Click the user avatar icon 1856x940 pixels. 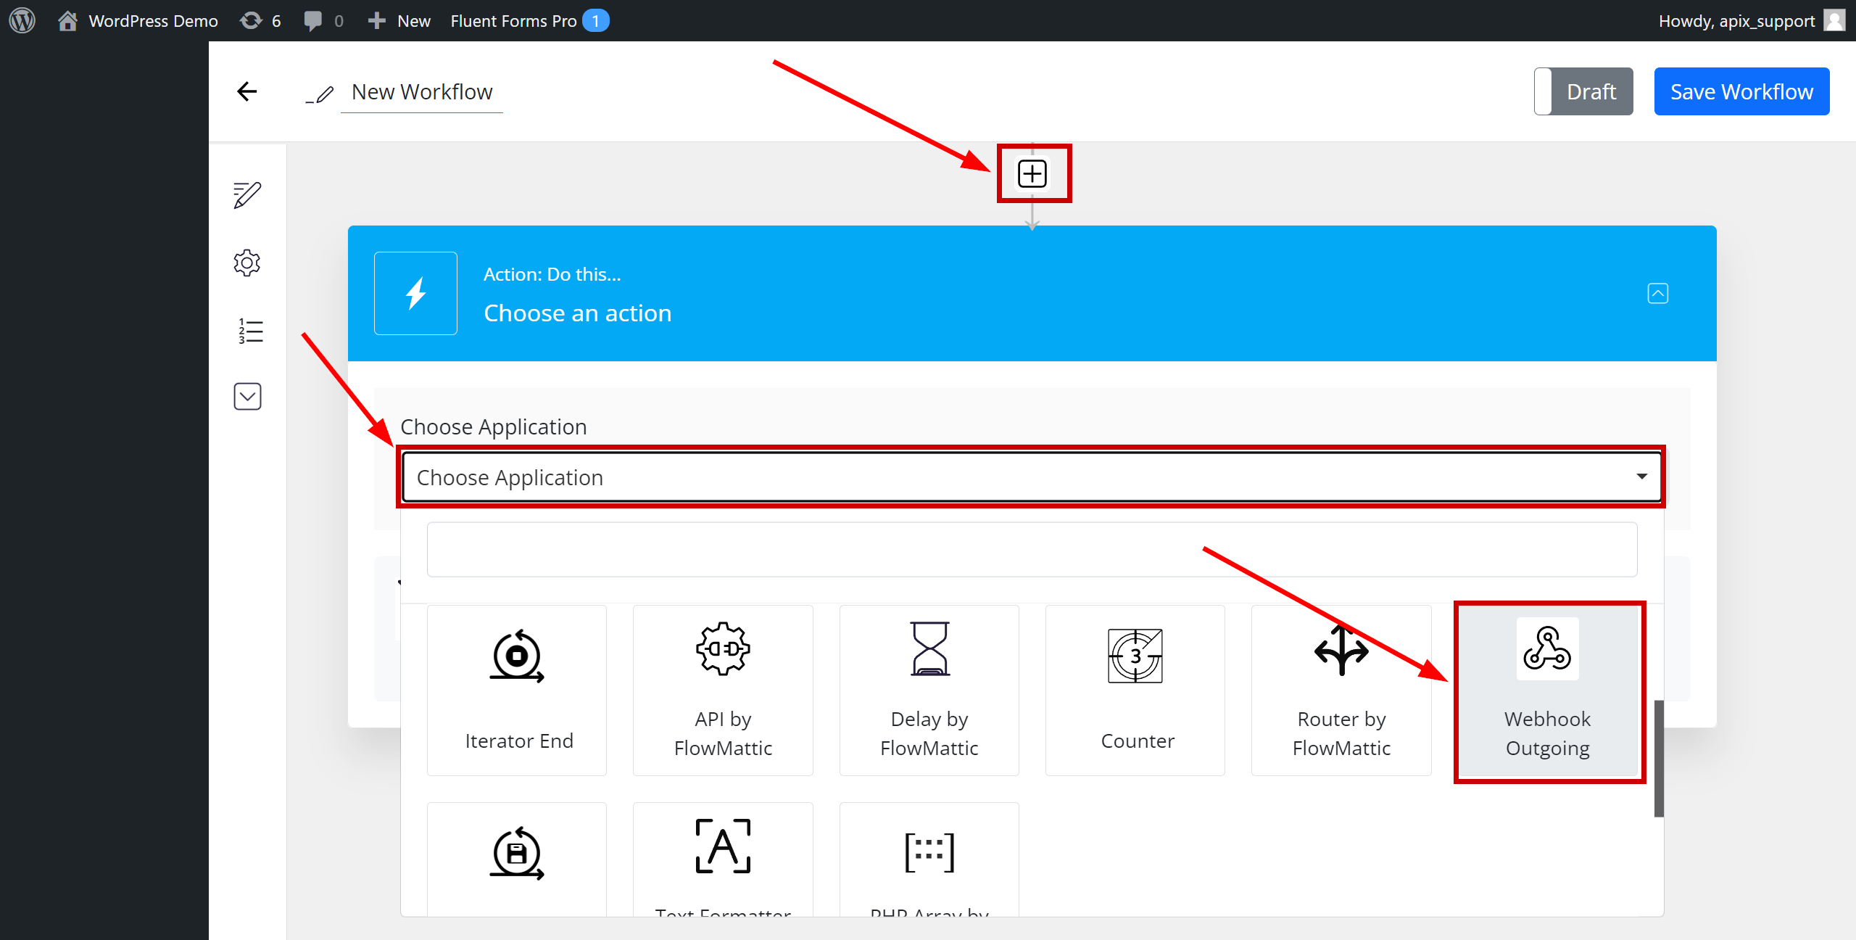1834,20
